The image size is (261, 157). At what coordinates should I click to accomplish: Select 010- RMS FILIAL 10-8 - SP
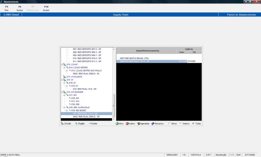point(85,89)
